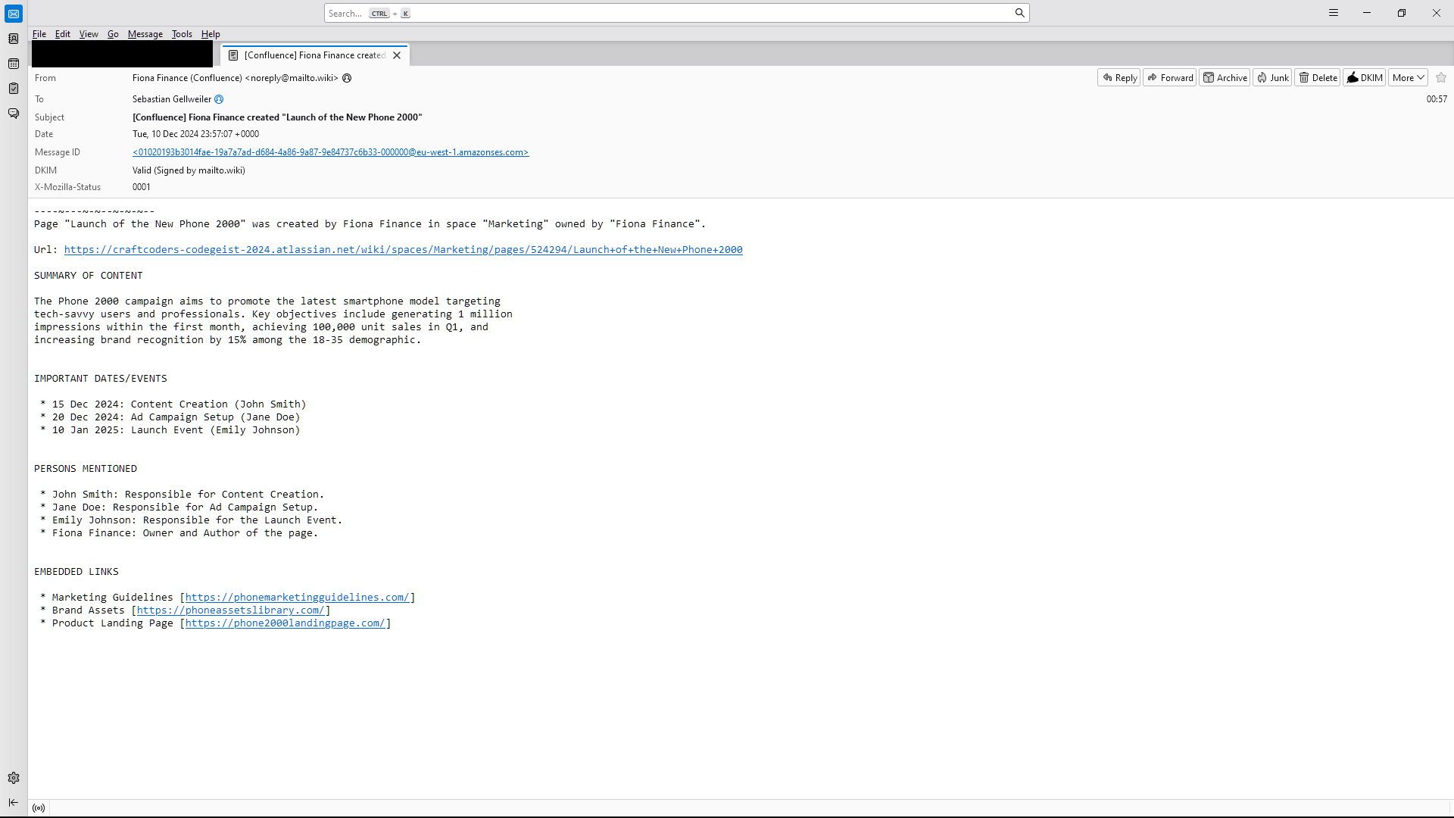Open the Chat sidebar icon

(x=14, y=114)
